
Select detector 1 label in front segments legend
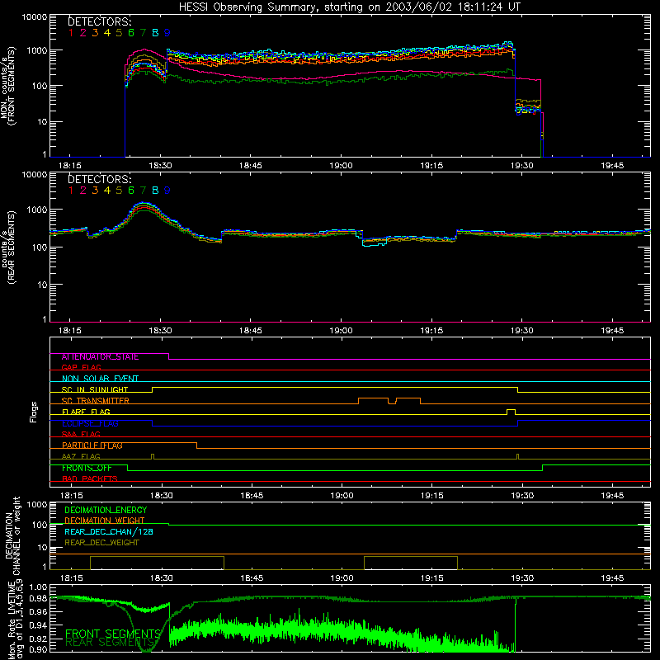point(71,33)
